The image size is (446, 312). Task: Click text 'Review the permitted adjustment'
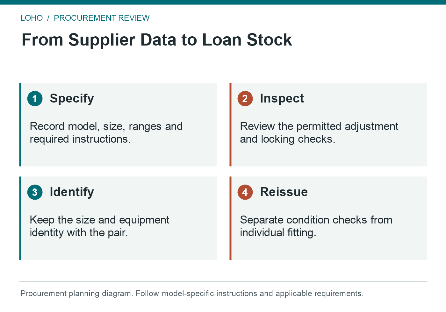319,126
